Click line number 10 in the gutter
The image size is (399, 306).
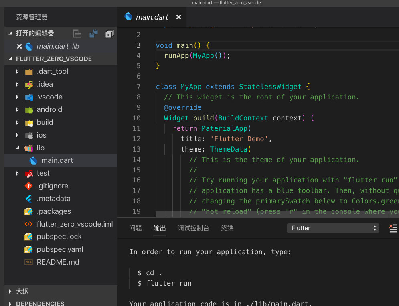pyautogui.click(x=136, y=118)
